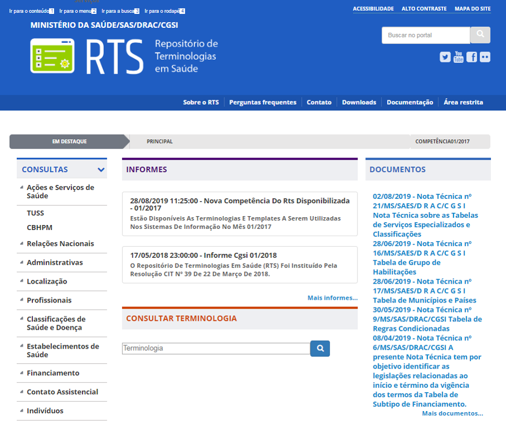506x430 pixels.
Task: Expand Ações e Serviços de Saúde
Action: pos(60,192)
